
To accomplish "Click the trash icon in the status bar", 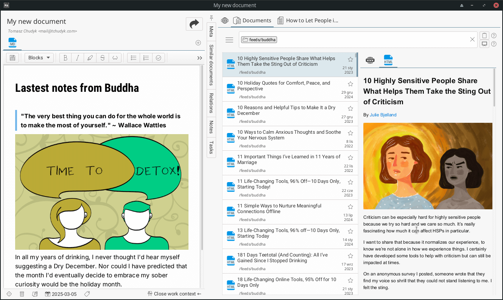I will click(x=22, y=294).
